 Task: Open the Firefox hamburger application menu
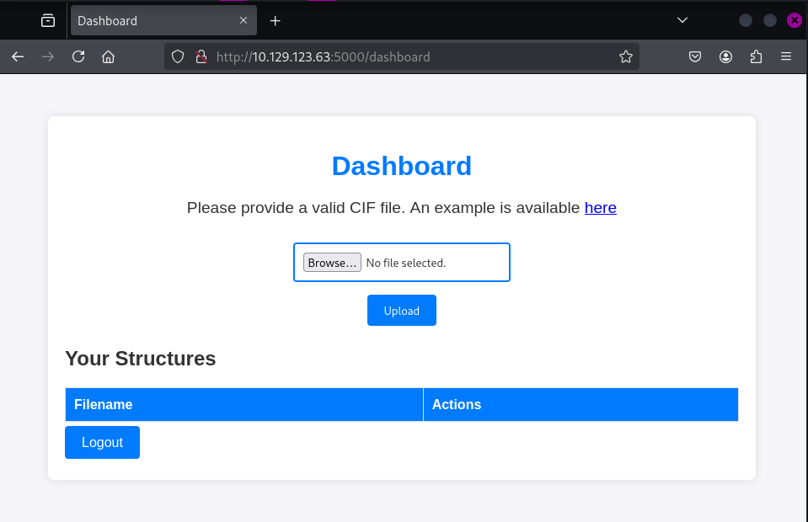pos(786,57)
